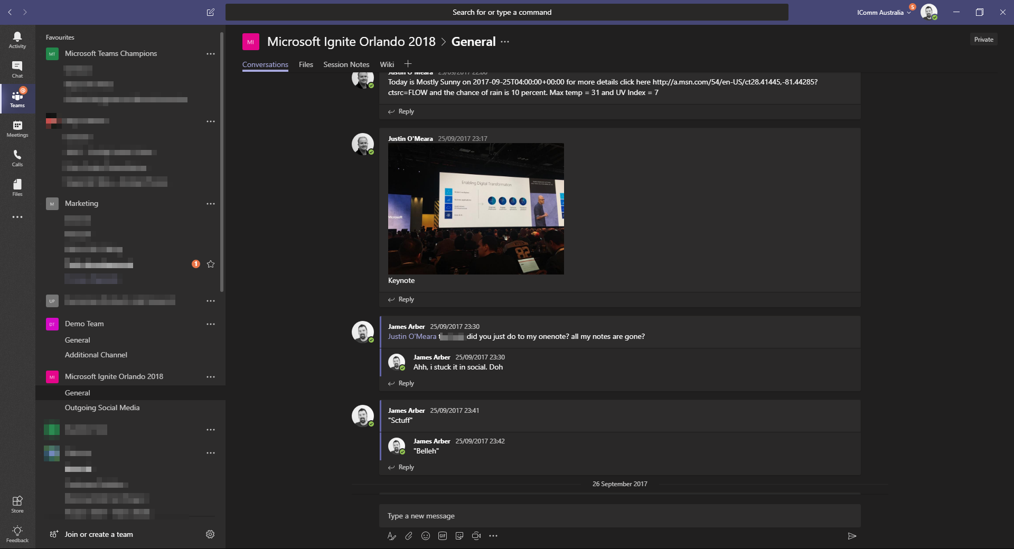
Task: Go forward using the right arrow
Action: click(25, 12)
